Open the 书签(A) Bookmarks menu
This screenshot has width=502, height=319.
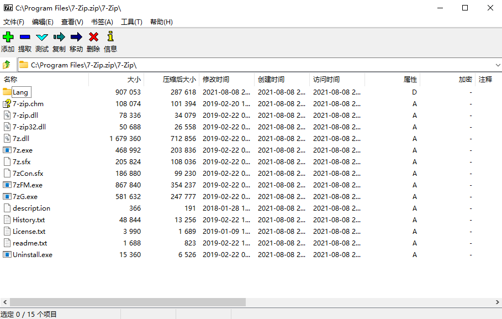(102, 22)
